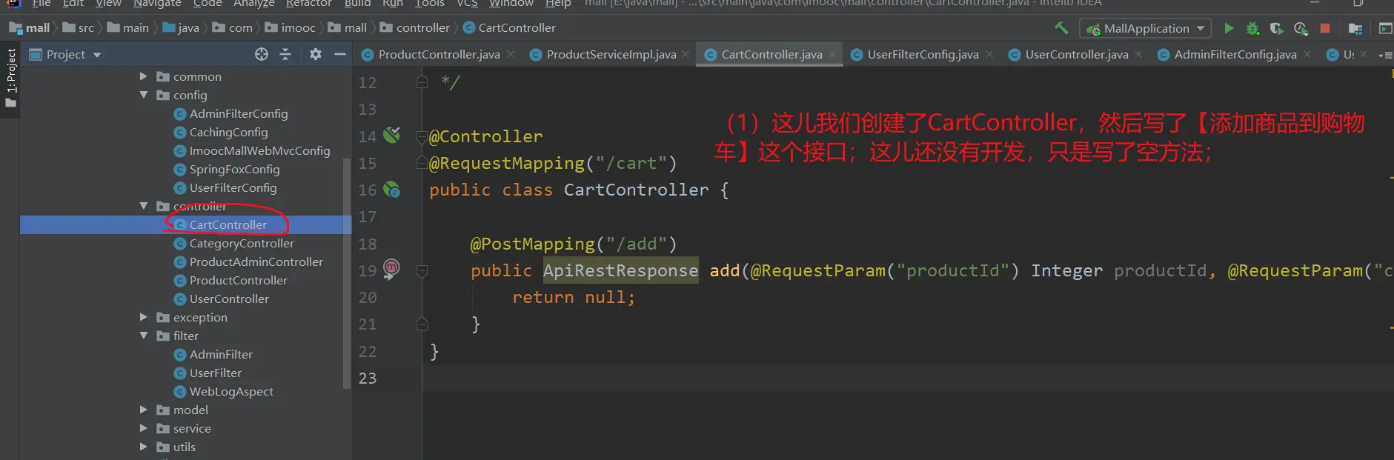This screenshot has height=460, width=1394.
Task: Select CategoryController in project tree
Action: coord(242,243)
